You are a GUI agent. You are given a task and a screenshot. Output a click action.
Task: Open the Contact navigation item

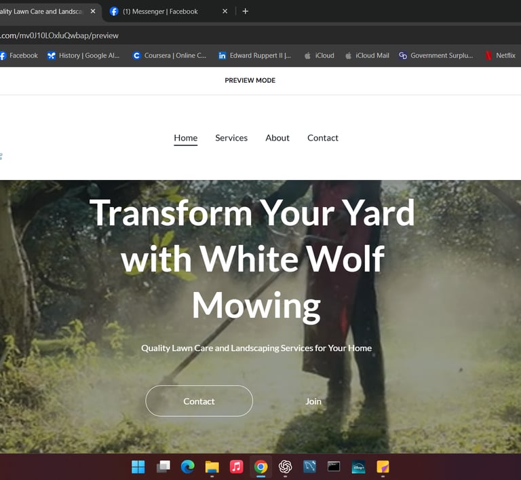(323, 138)
